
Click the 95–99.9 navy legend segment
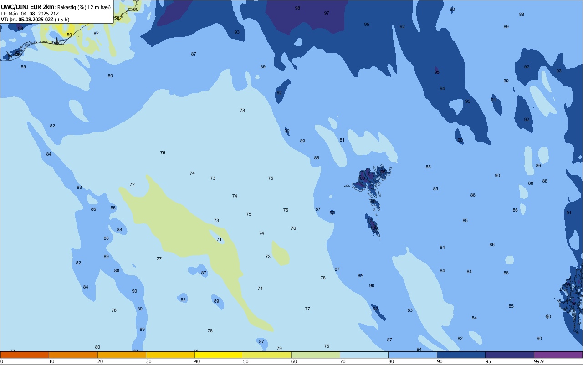pyautogui.click(x=510, y=355)
